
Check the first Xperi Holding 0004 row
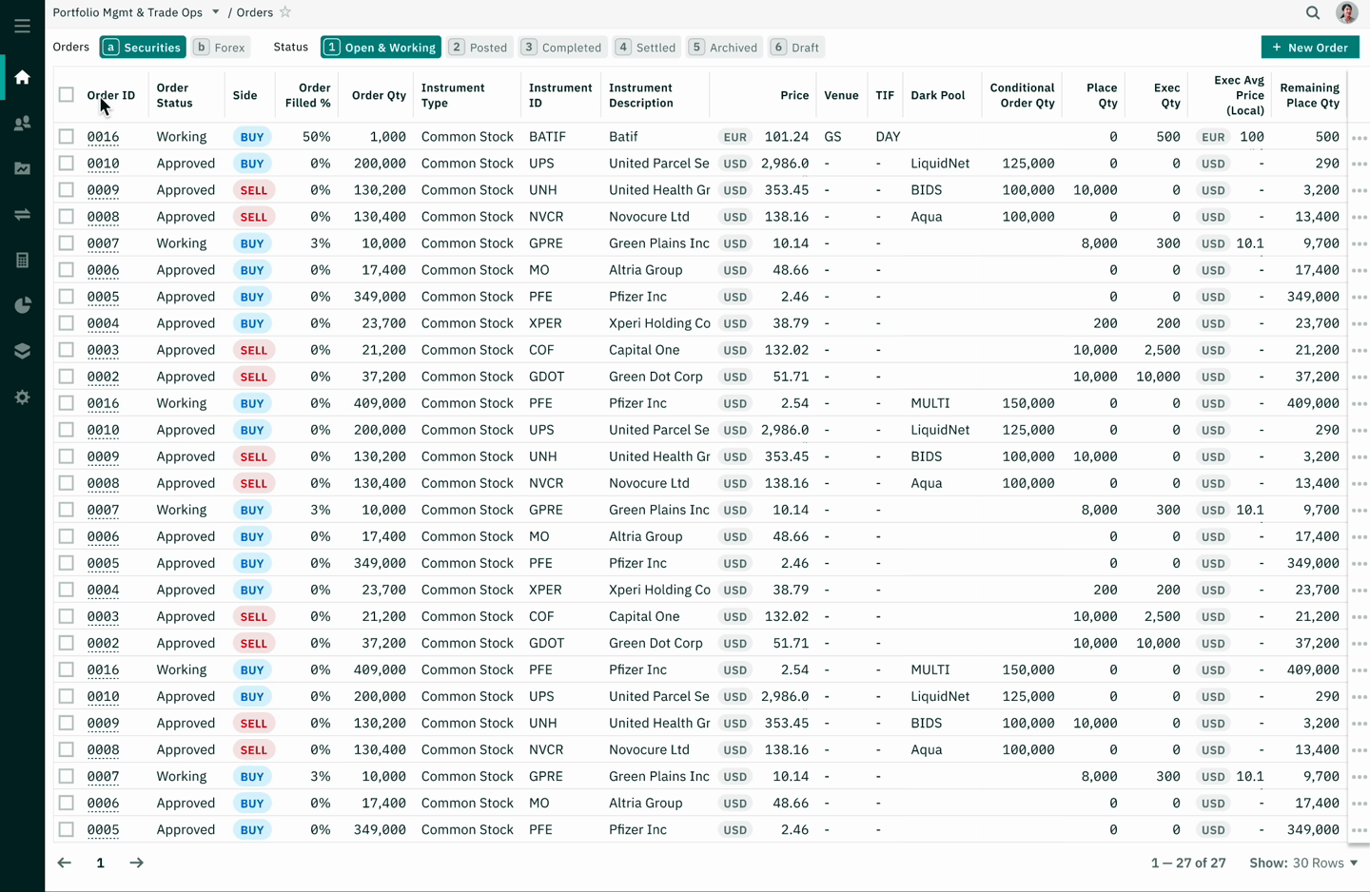(66, 322)
